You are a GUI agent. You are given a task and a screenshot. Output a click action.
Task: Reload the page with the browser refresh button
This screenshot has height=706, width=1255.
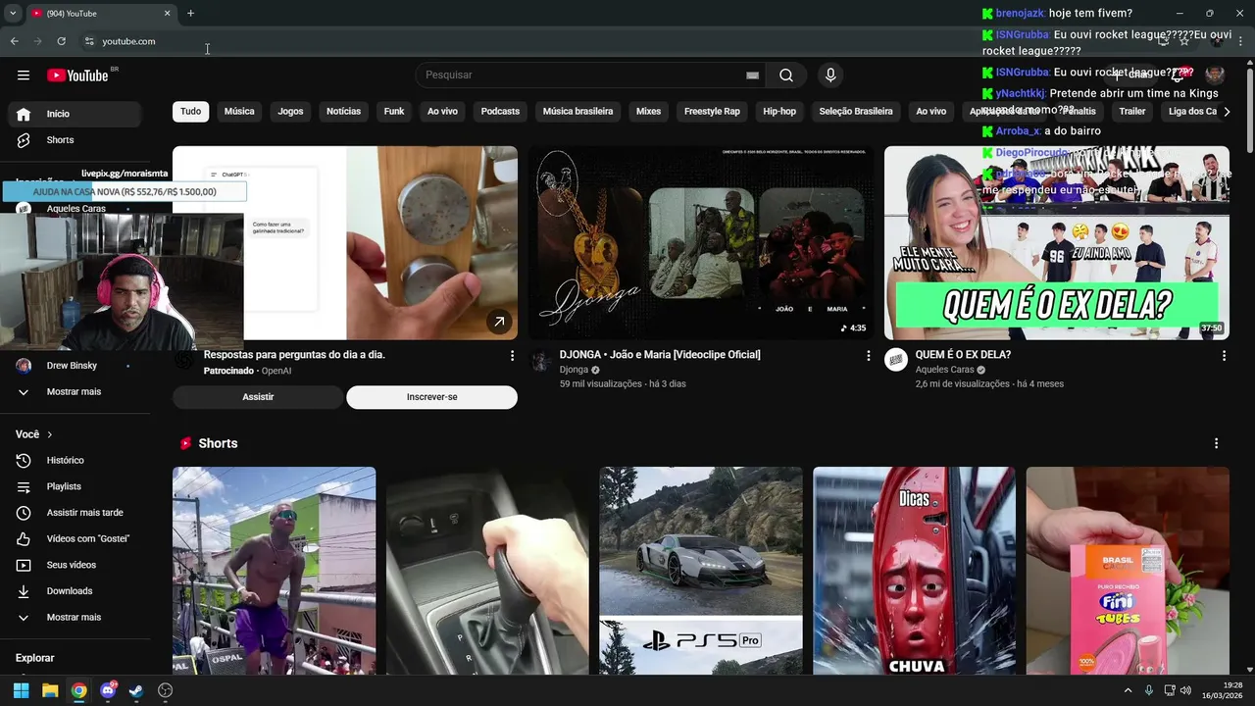[61, 41]
